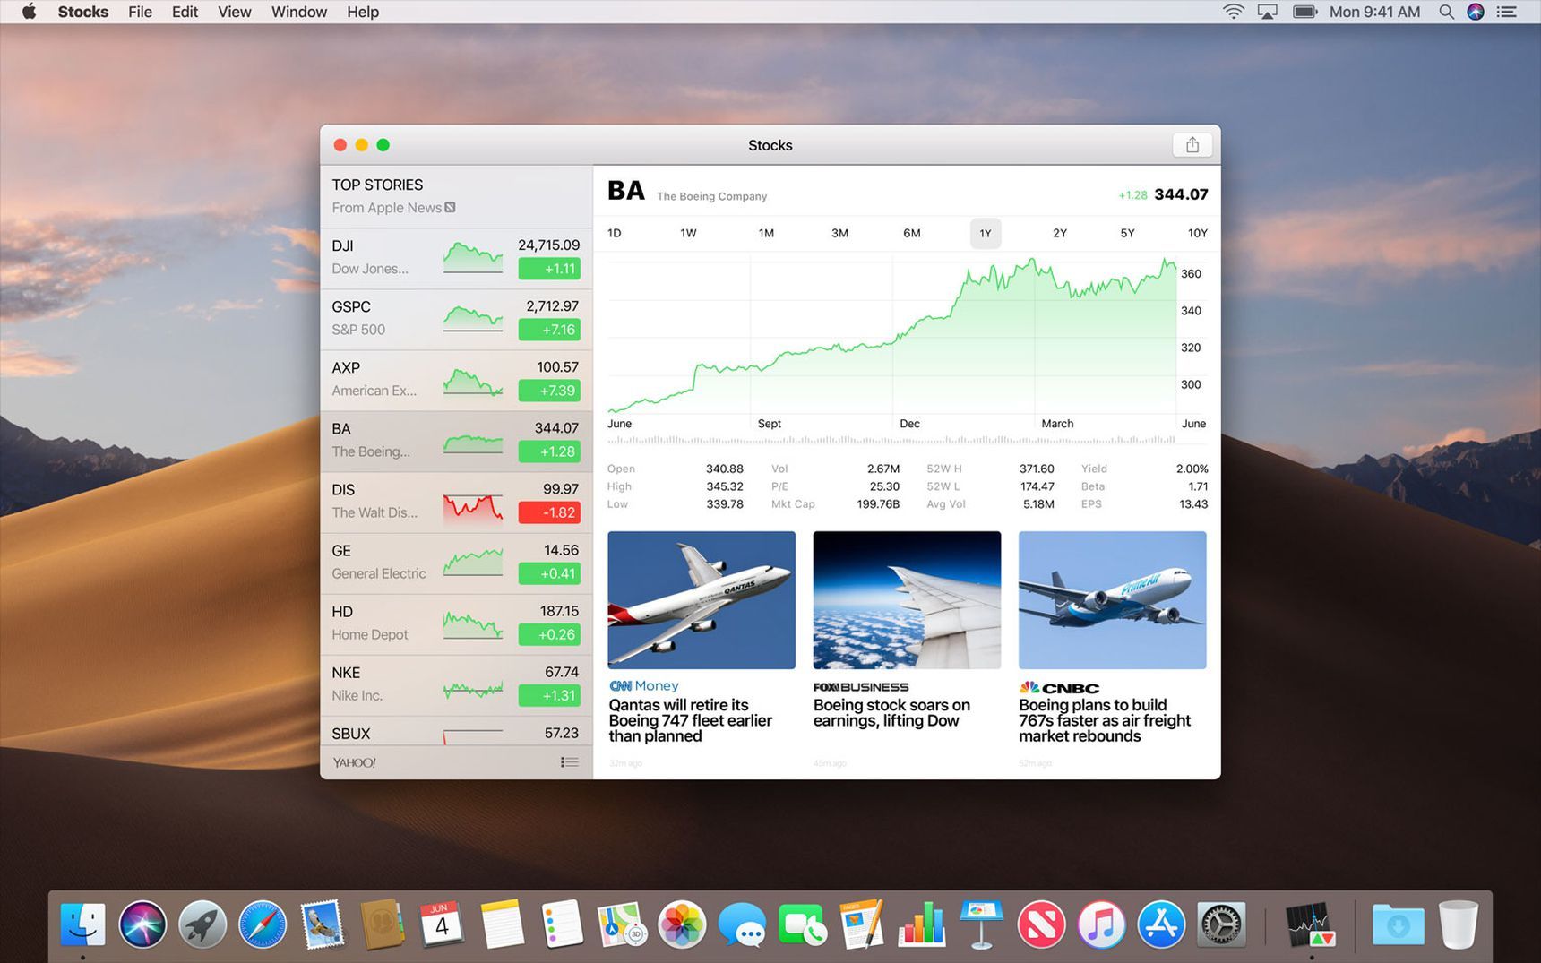Viewport: 1541px width, 963px height.
Task: Open FaceTime app in Dock
Action: (x=802, y=924)
